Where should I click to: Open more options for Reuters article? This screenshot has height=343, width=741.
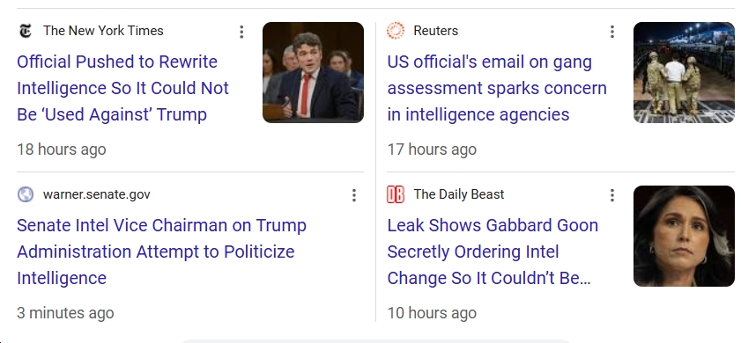click(612, 32)
